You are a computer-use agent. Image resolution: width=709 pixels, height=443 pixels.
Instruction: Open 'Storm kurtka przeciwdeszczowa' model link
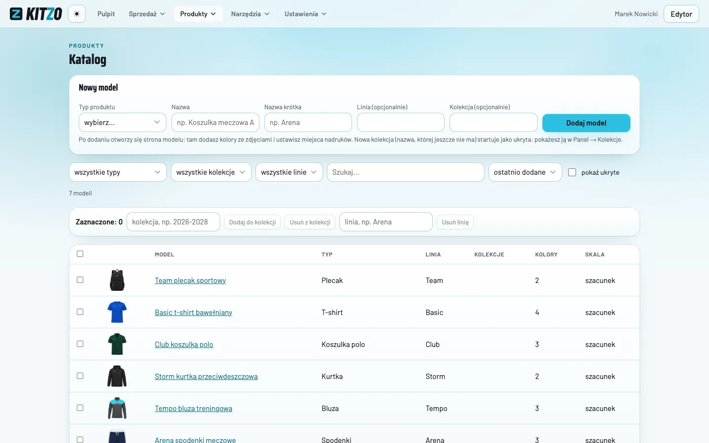(x=206, y=377)
